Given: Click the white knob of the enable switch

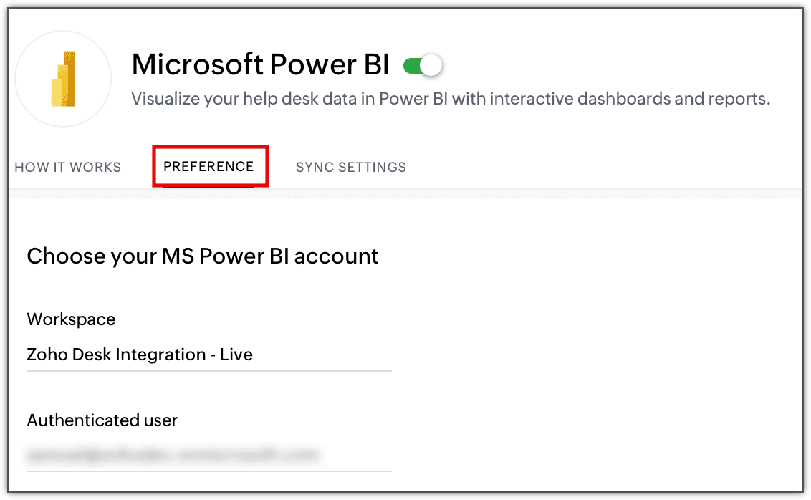Looking at the screenshot, I should pyautogui.click(x=431, y=67).
